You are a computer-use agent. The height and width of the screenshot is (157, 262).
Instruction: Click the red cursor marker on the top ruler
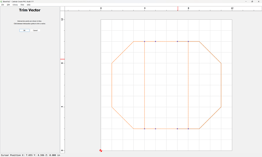tap(178, 8)
